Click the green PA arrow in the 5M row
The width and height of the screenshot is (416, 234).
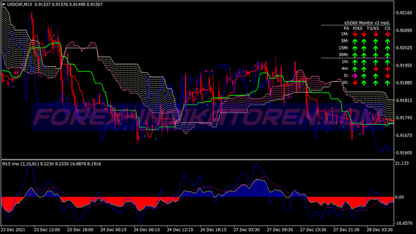pyautogui.click(x=355, y=41)
